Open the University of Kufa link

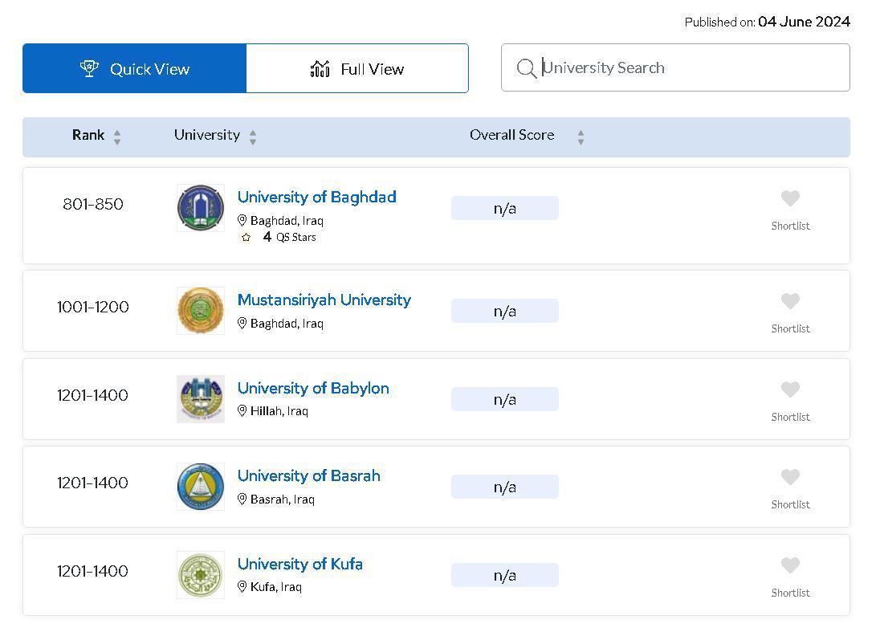(299, 565)
